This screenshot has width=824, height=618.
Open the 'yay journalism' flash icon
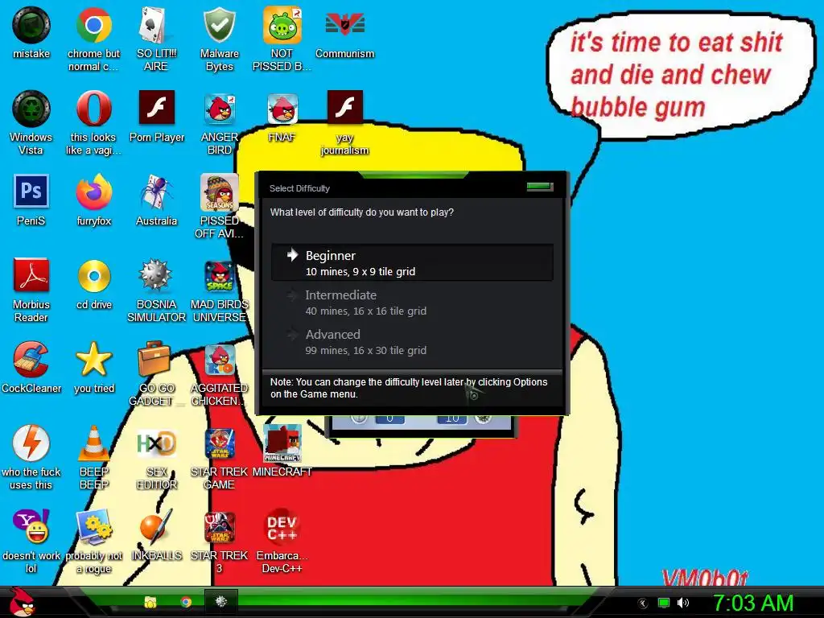[344, 109]
